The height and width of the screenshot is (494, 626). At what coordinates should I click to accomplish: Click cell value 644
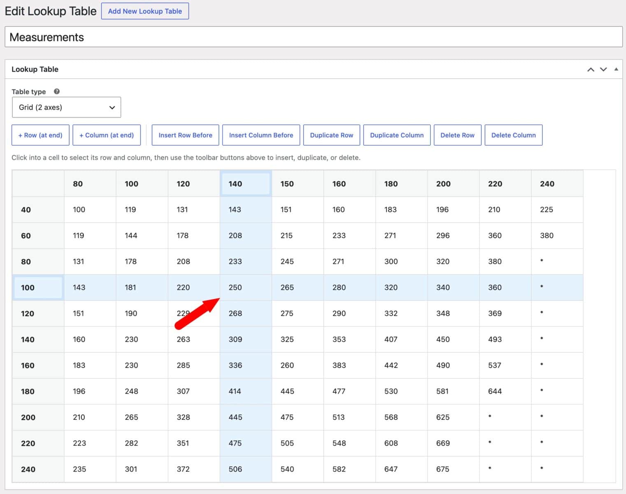click(x=505, y=391)
